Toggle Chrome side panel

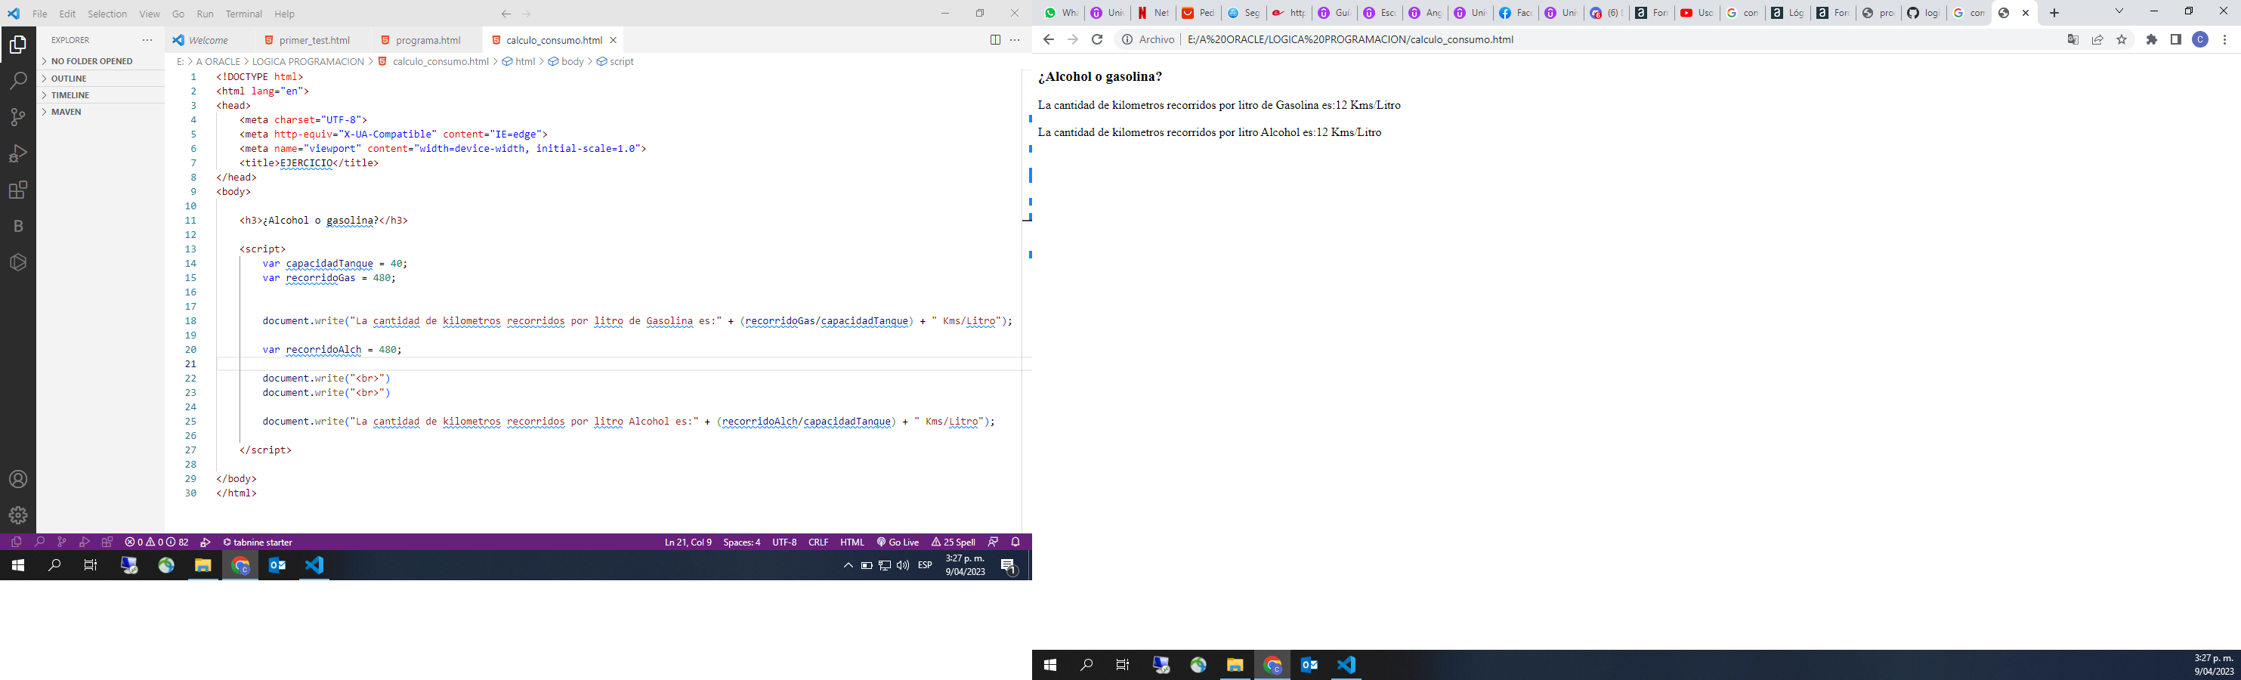point(2176,39)
